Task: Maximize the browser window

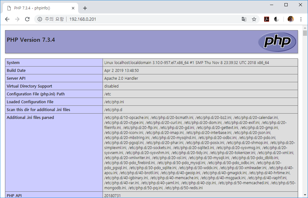Action: tap(286, 5)
